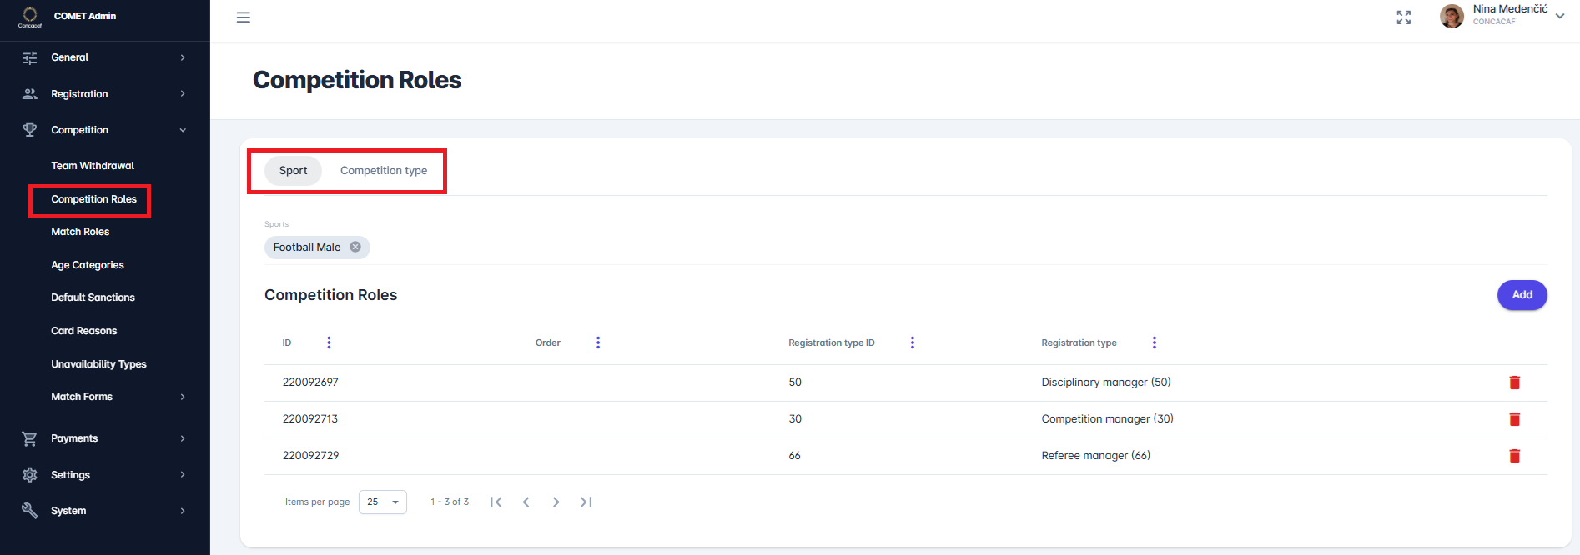The width and height of the screenshot is (1580, 555).
Task: Click Nina Medenčić's profile avatar
Action: tap(1452, 17)
